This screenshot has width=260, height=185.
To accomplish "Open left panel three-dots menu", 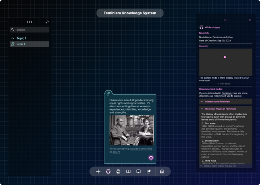I will click(x=30, y=22).
